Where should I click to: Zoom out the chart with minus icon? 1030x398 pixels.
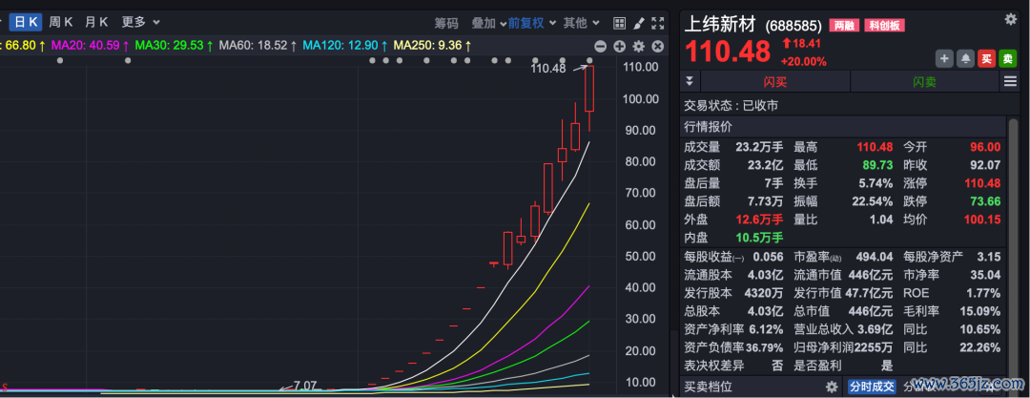click(601, 46)
